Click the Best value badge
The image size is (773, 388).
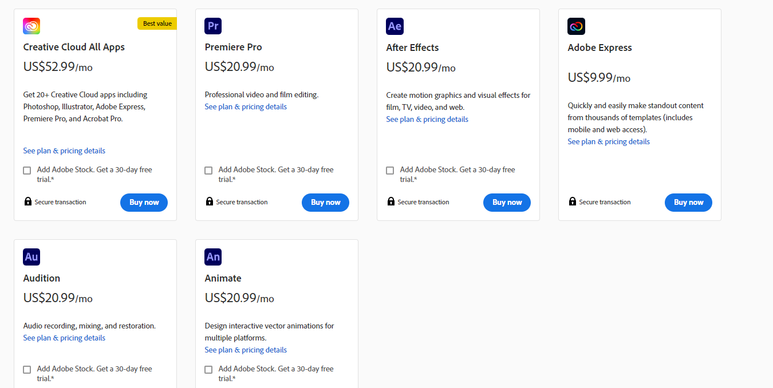pyautogui.click(x=157, y=23)
